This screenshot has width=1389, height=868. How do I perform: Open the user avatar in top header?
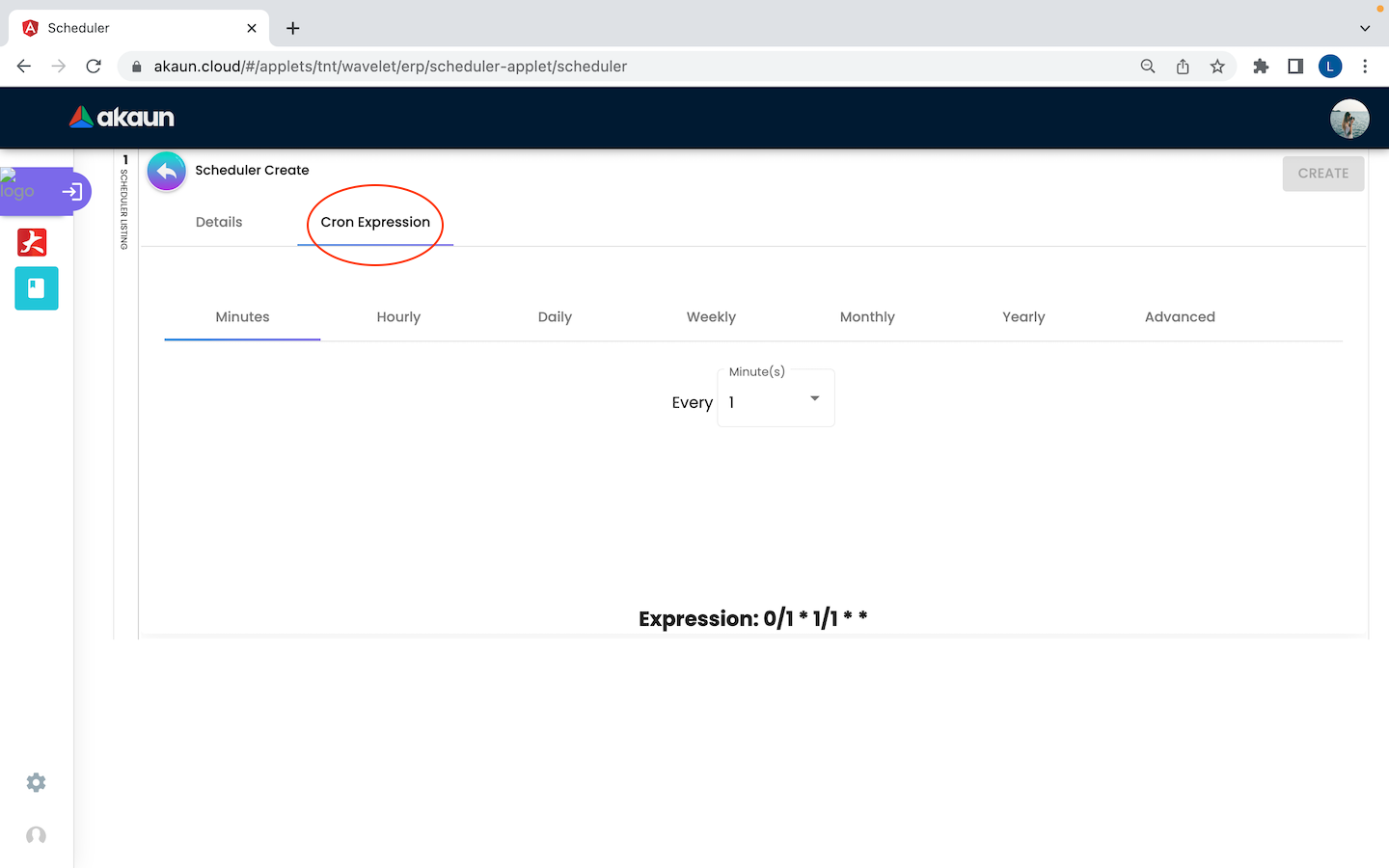click(x=1349, y=119)
